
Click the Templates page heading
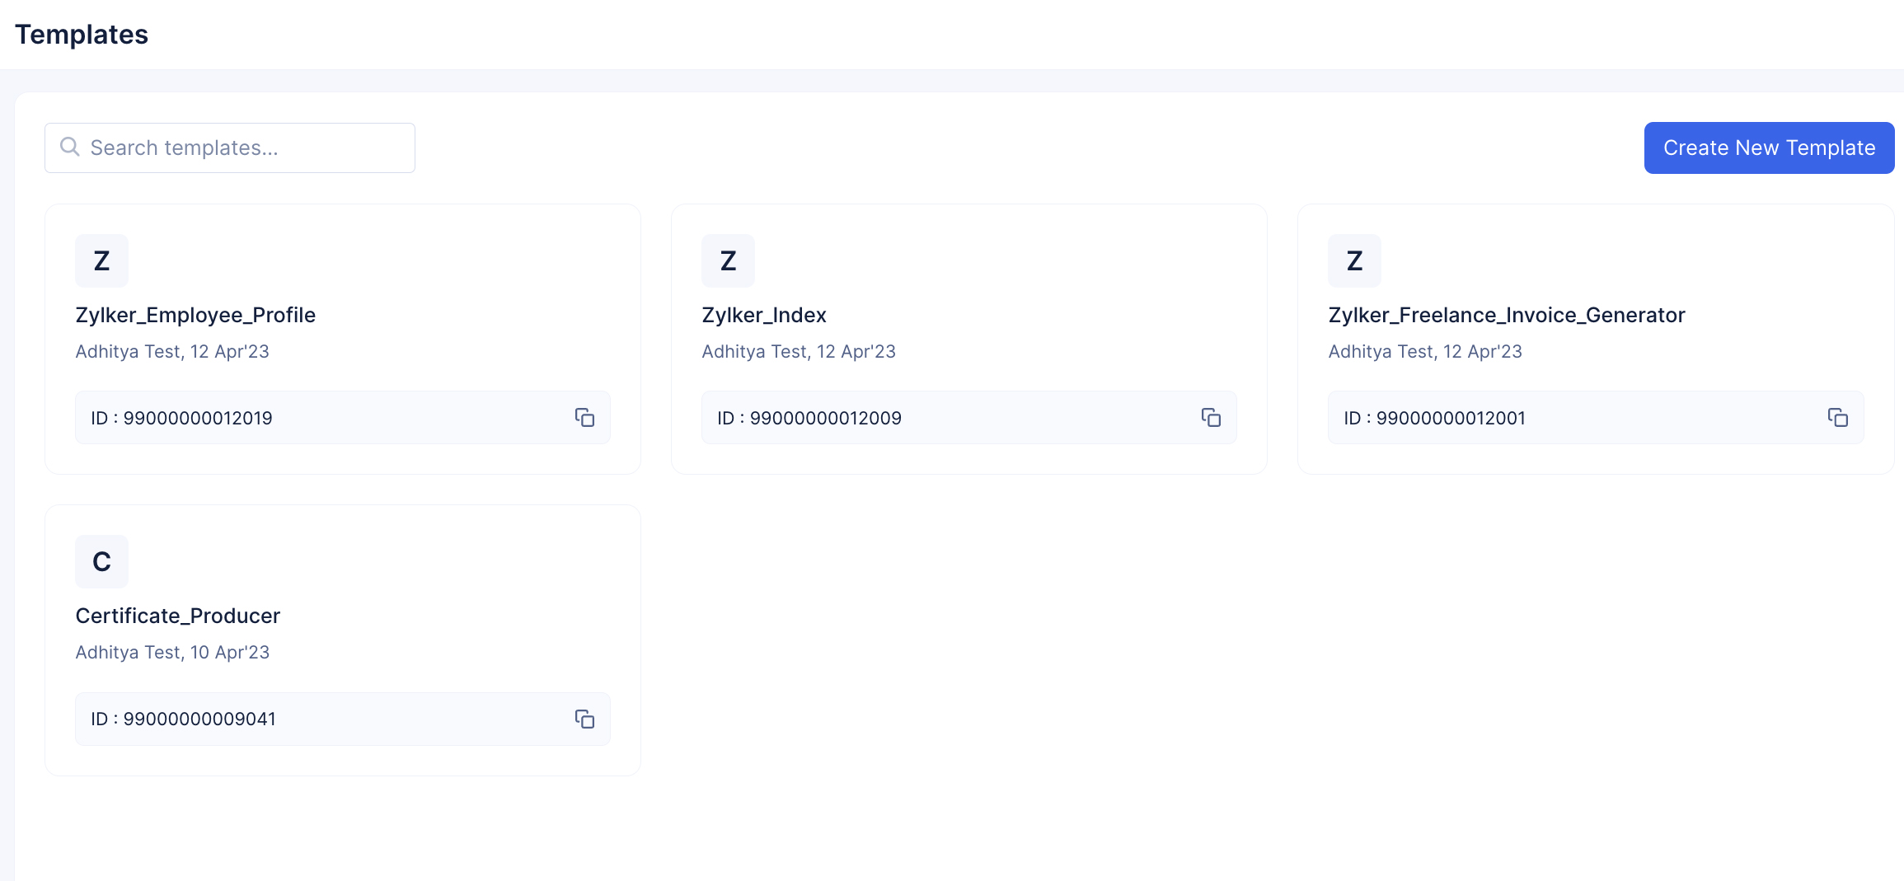pyautogui.click(x=82, y=35)
